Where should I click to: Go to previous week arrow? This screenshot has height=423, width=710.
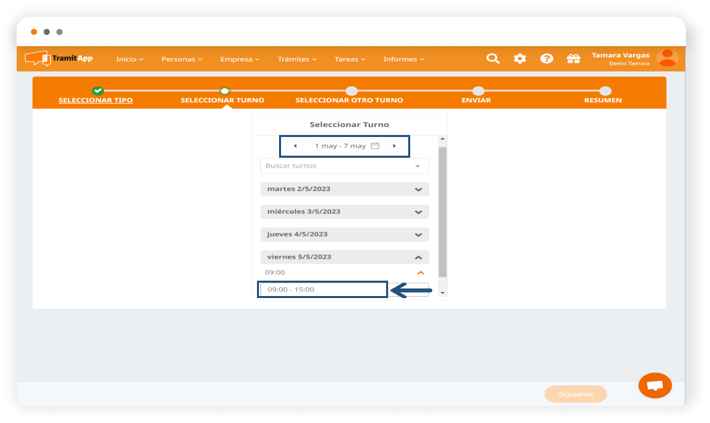295,146
